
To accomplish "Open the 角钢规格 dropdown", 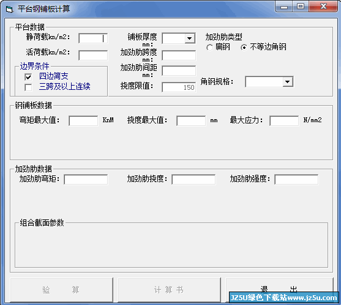I will coord(288,82).
